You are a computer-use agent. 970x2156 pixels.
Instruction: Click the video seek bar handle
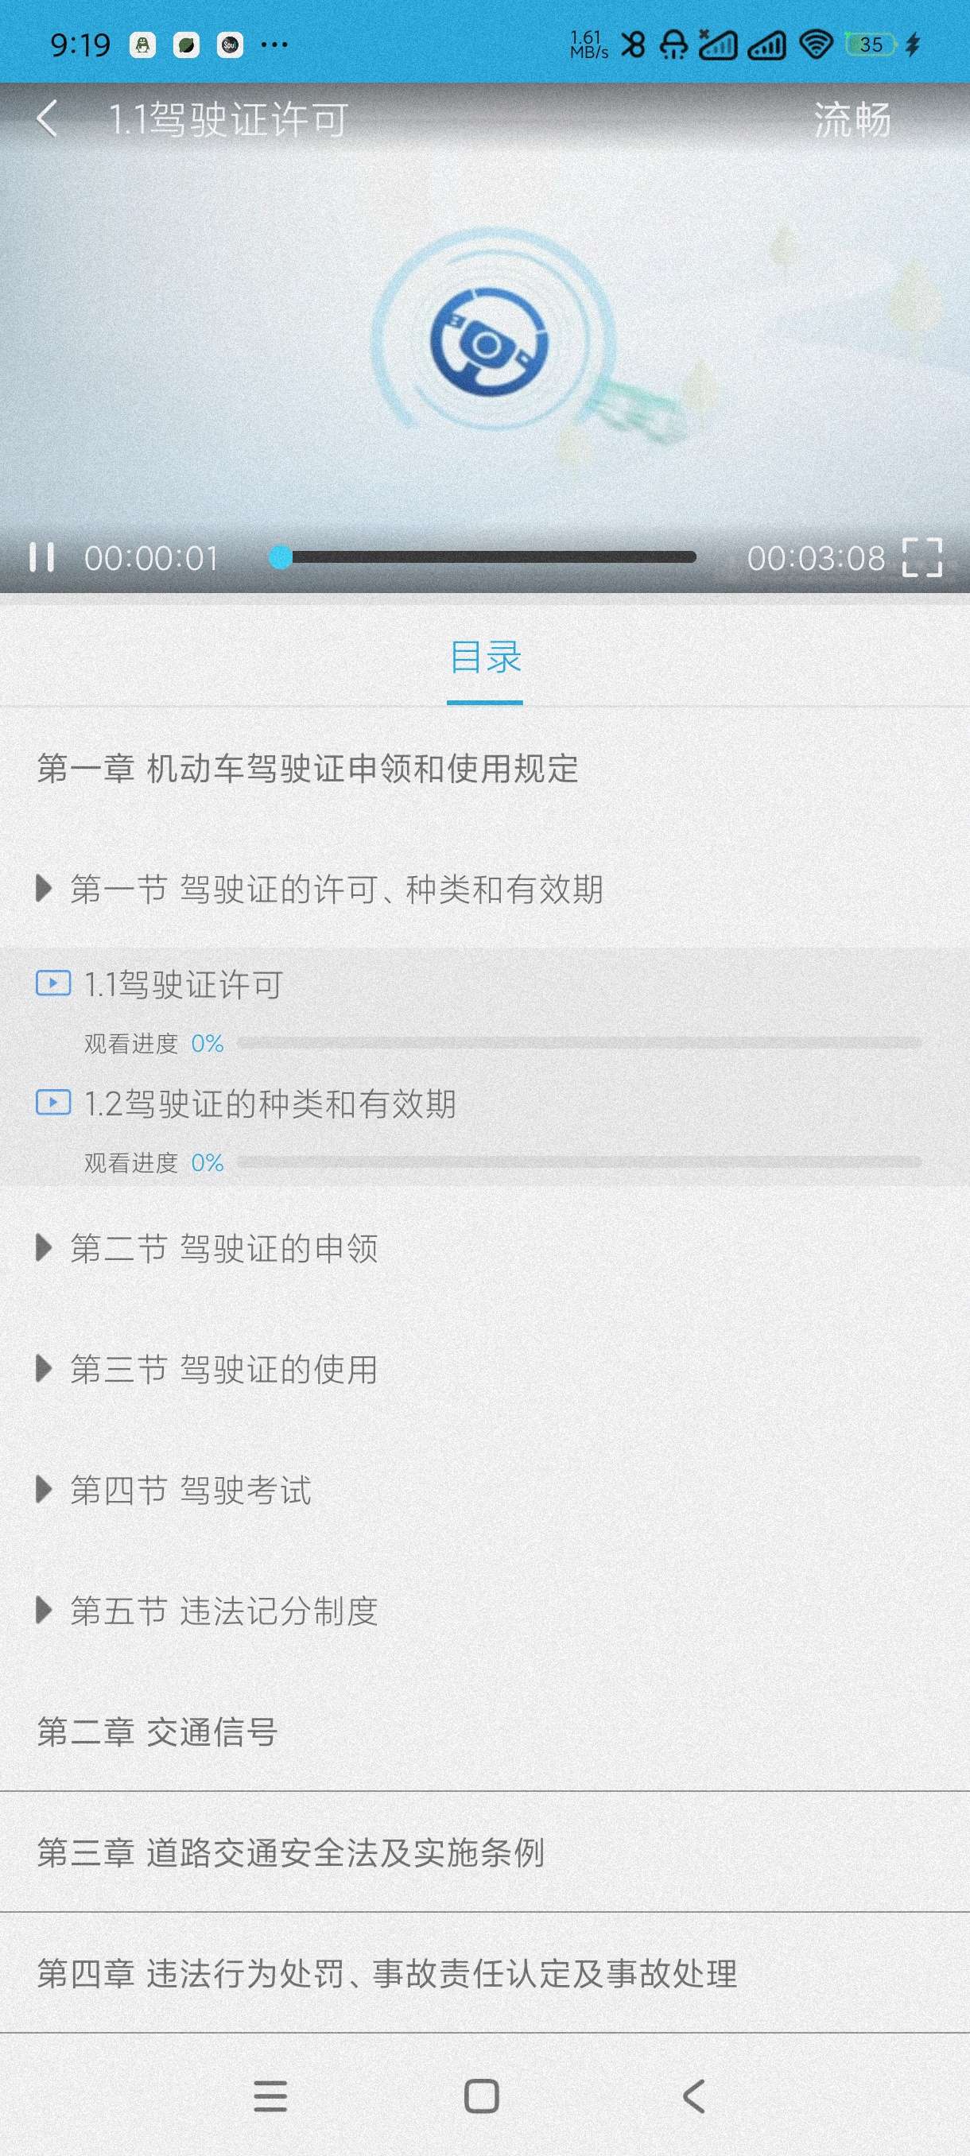pyautogui.click(x=281, y=557)
